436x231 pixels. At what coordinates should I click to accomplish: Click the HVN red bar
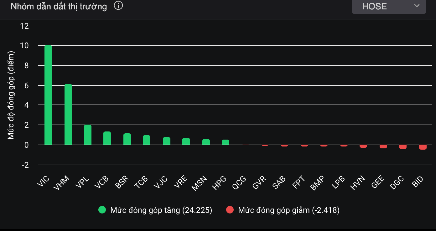point(363,146)
